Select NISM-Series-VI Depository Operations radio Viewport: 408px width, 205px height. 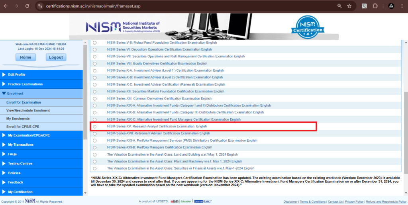[95, 50]
